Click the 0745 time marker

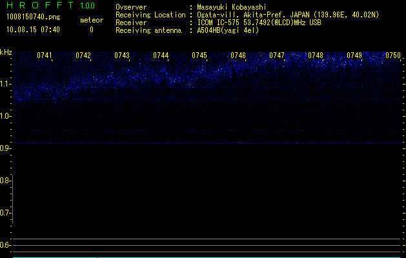click(x=199, y=55)
